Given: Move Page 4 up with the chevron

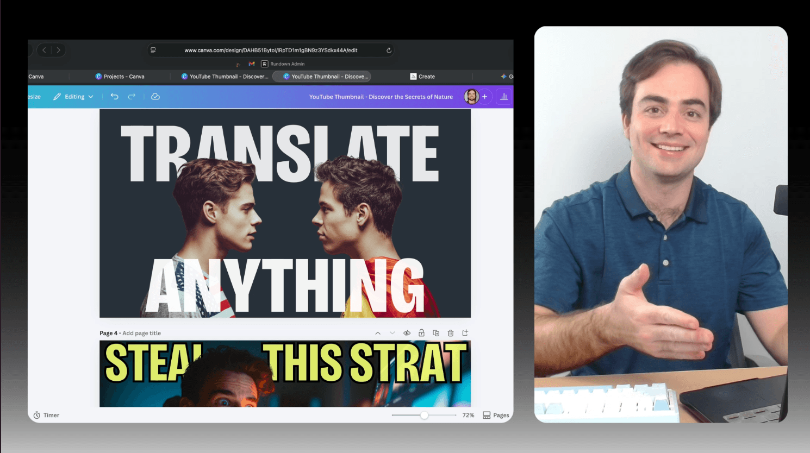Looking at the screenshot, I should 378,332.
